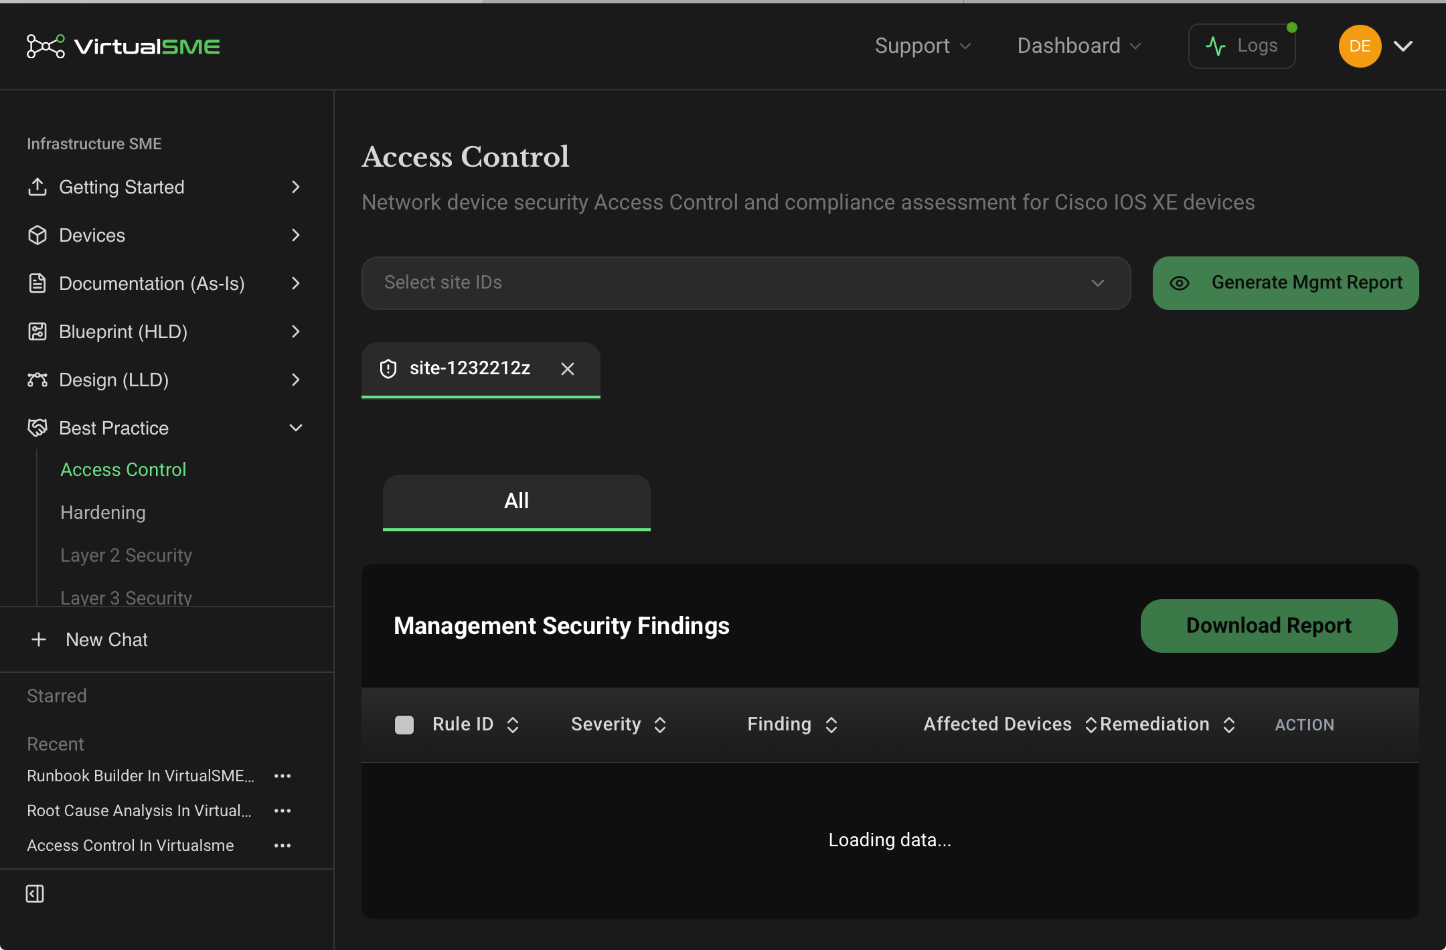Expand the Blueprint (HLD) section
Viewport: 1446px width, 950px height.
coord(296,331)
